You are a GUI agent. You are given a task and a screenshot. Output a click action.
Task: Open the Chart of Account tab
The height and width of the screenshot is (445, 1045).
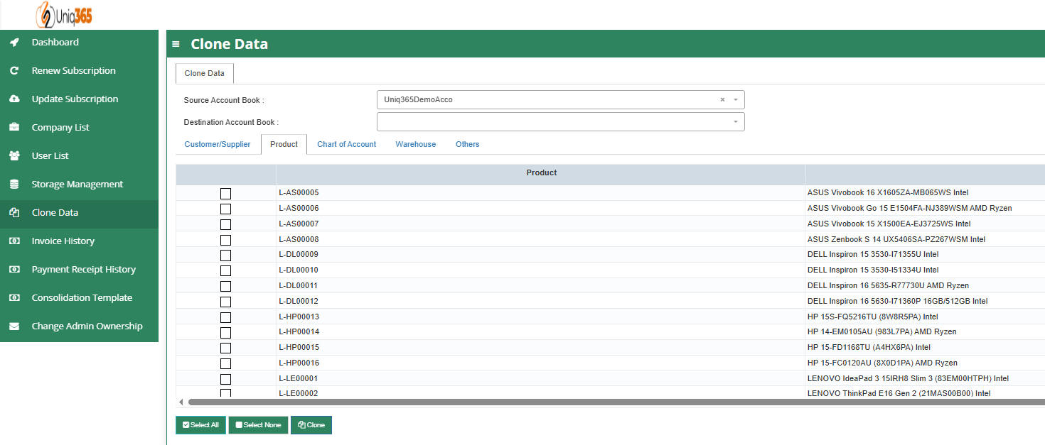[347, 144]
